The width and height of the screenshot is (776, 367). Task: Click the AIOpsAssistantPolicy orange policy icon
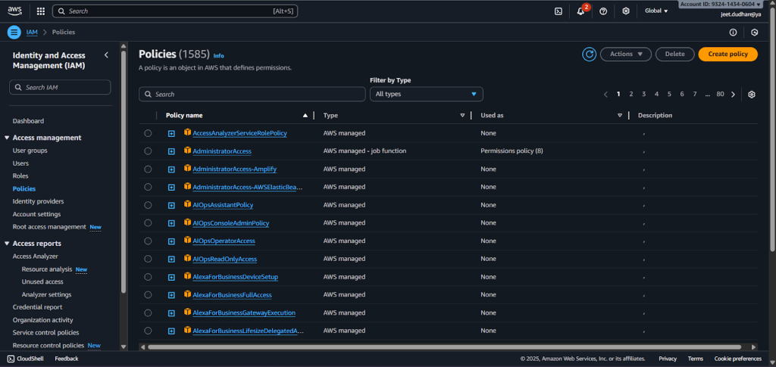188,204
